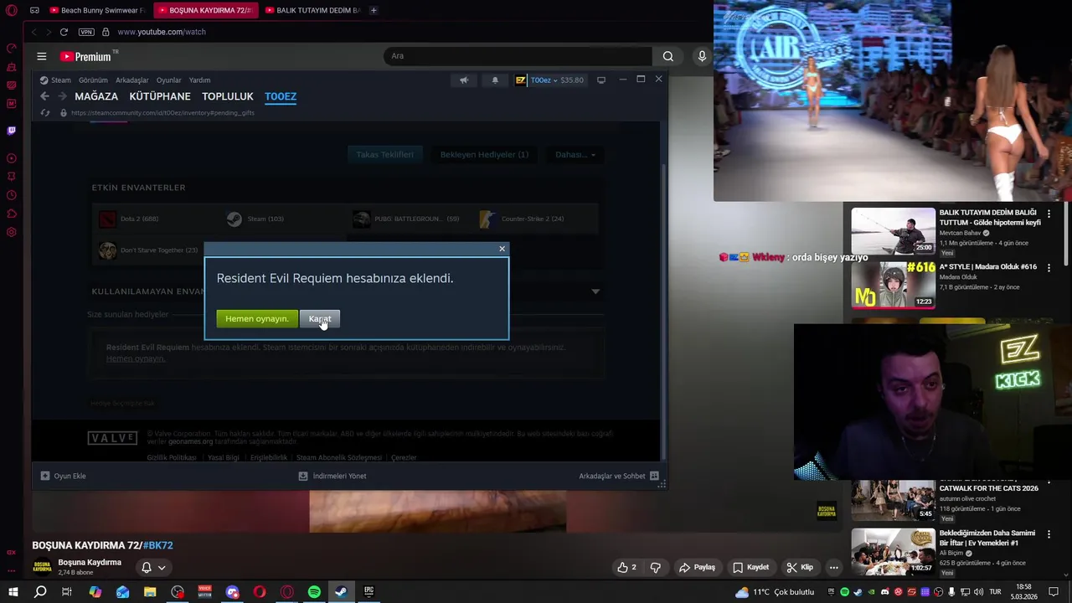Toggle Steam Big Picture mode icon

tap(601, 80)
